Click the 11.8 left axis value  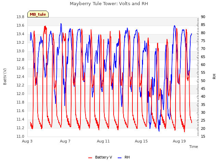click(21, 102)
